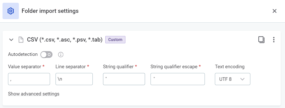Open the three-dot more options menu
Image resolution: width=285 pixels, height=108 pixels.
coord(274,40)
